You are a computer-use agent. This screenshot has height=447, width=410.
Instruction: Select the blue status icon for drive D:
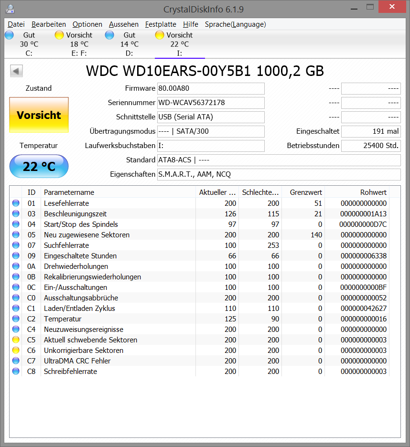coord(109,35)
